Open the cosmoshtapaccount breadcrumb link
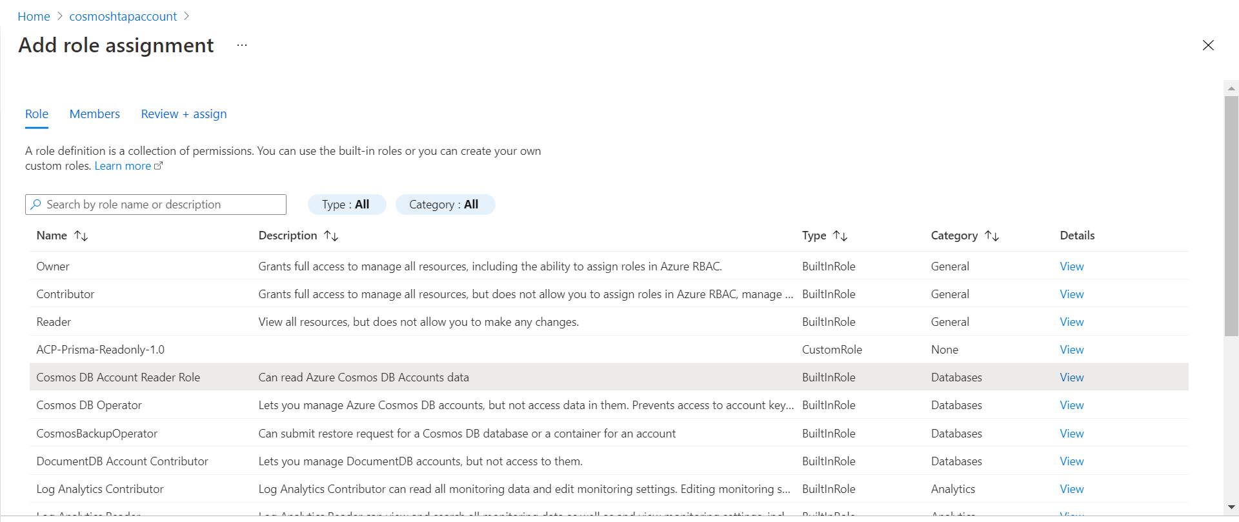Image resolution: width=1239 pixels, height=522 pixels. click(123, 17)
